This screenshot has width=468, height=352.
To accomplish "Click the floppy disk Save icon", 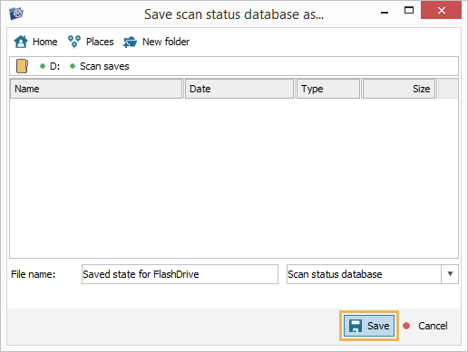I will [356, 326].
